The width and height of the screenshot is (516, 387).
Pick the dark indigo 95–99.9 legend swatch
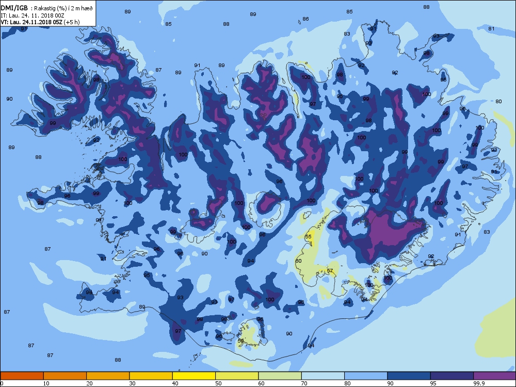point(452,376)
